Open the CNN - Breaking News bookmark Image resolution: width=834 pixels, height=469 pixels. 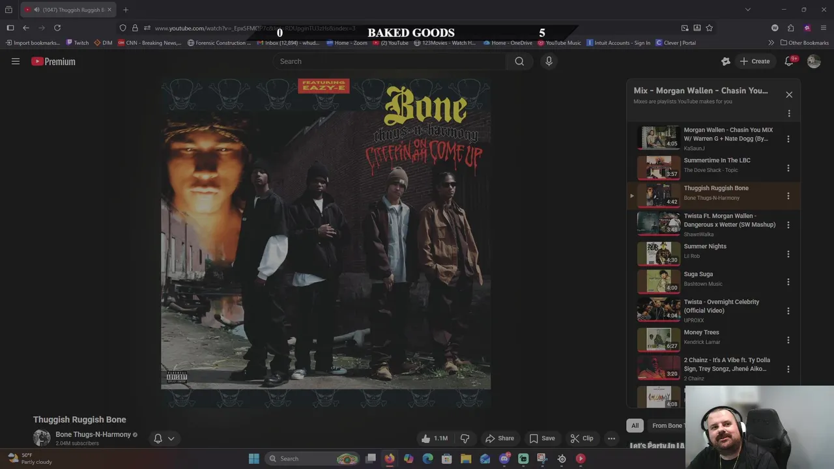[x=150, y=43]
